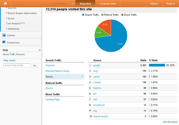The image size is (179, 125).
Task: Open the conduit source link
Action: pos(97,82)
